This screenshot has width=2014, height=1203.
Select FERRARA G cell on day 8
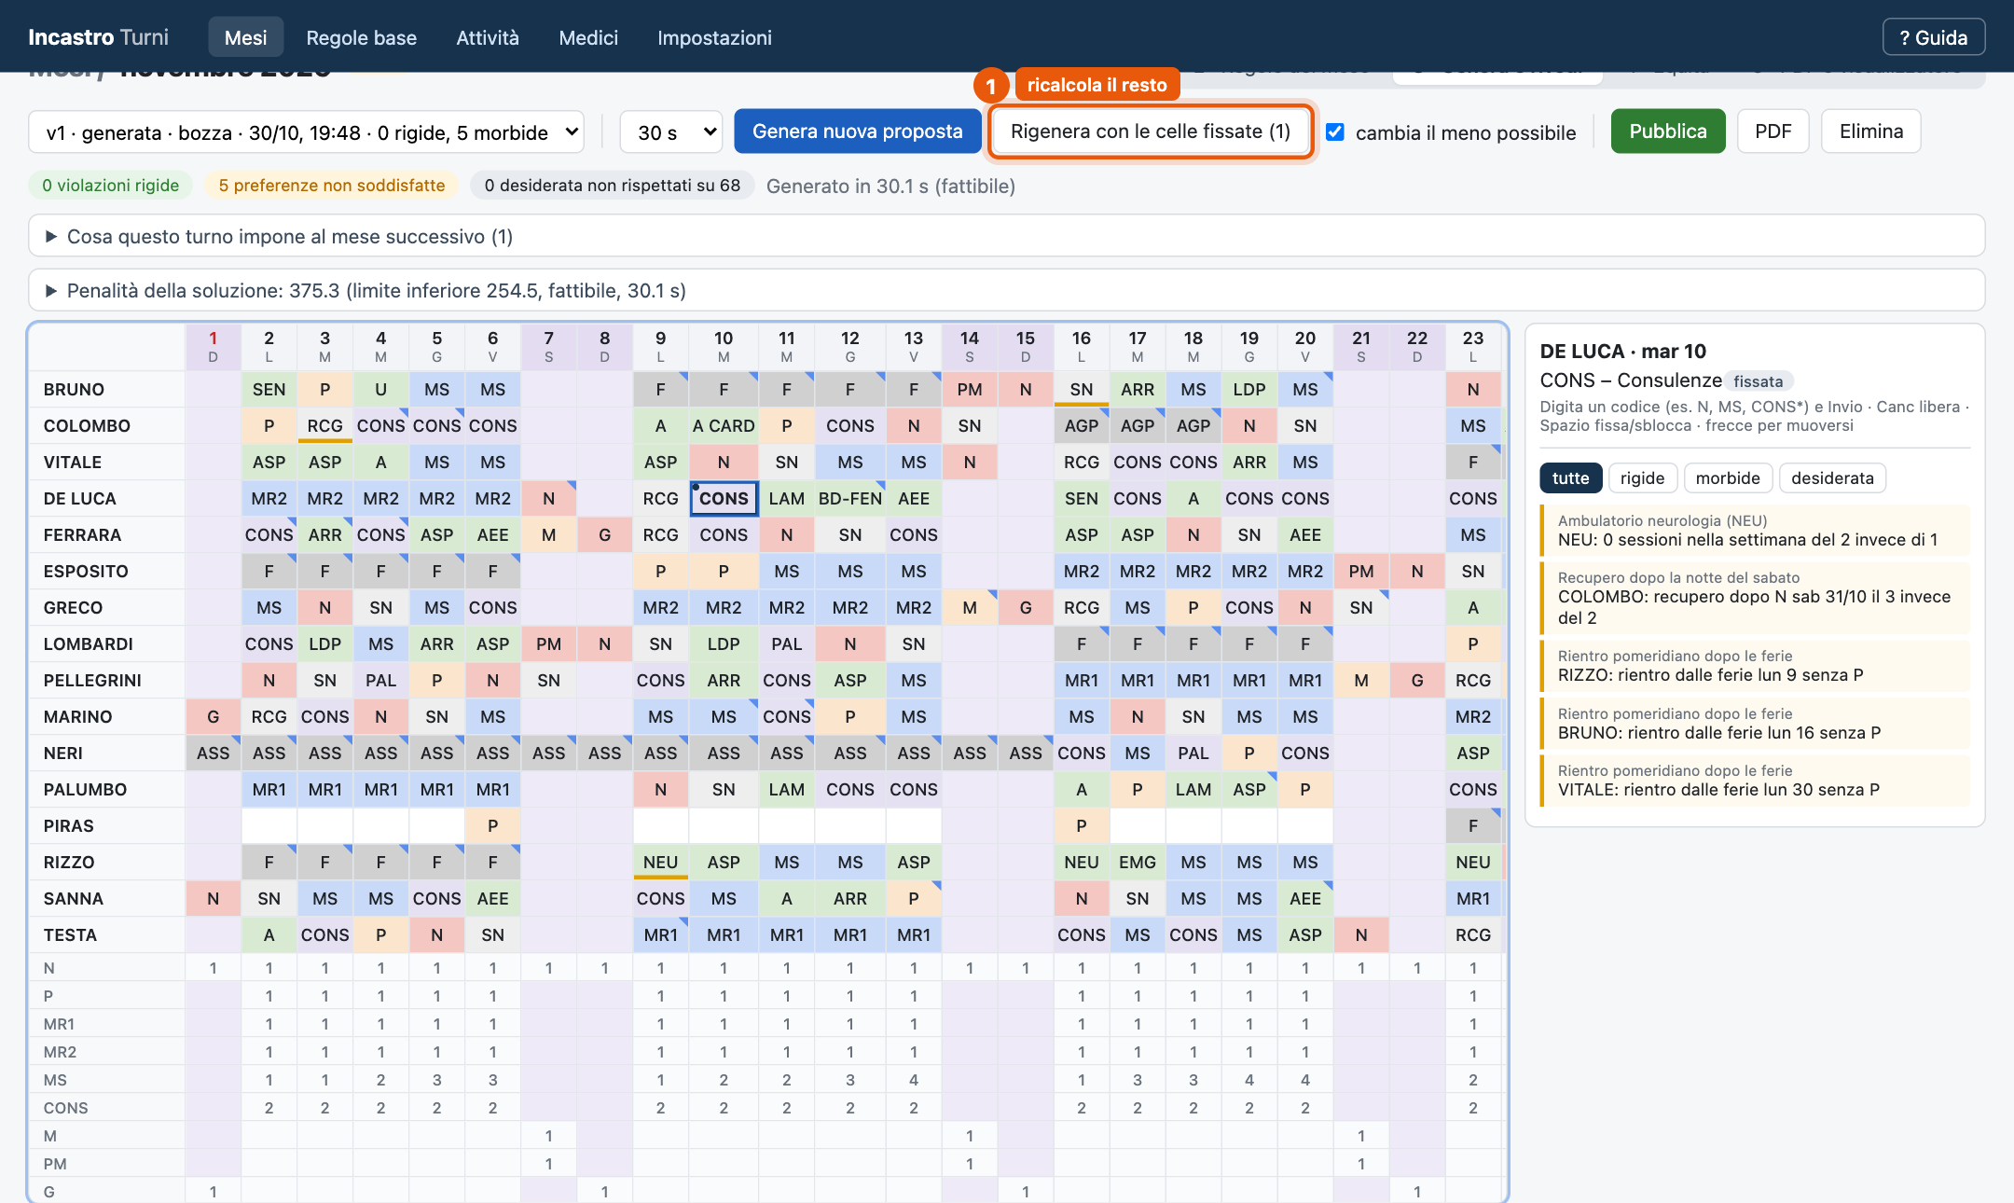pyautogui.click(x=604, y=534)
